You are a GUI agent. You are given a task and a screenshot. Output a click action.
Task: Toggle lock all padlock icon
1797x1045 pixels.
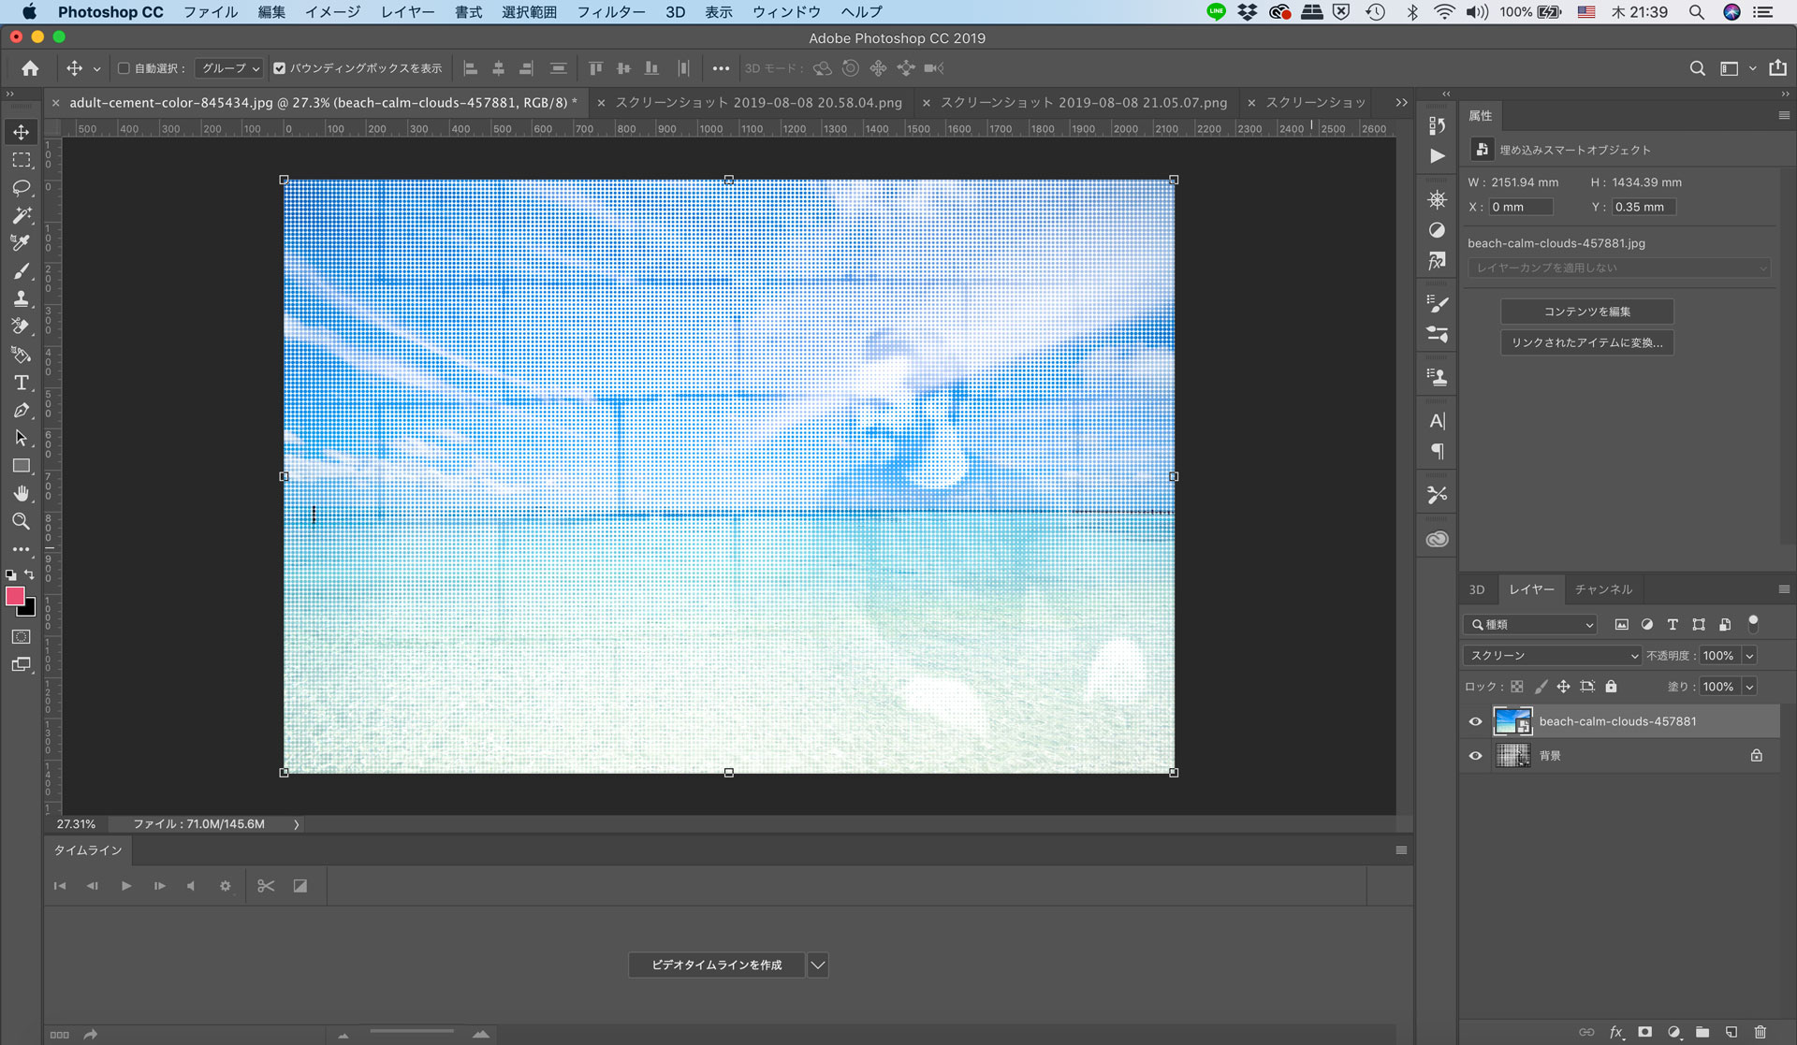1611,687
